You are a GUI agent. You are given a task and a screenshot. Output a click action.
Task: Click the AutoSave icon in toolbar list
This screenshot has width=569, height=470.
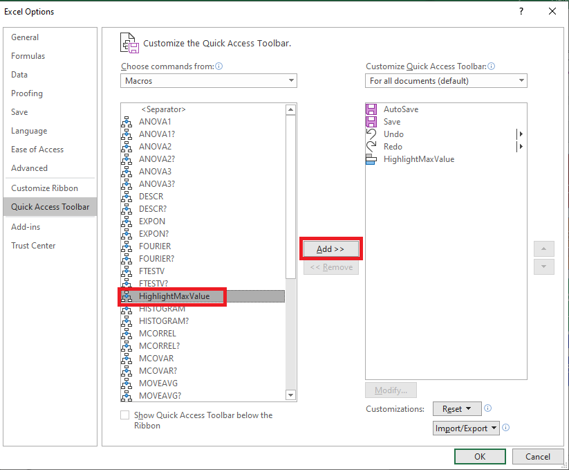(x=371, y=109)
